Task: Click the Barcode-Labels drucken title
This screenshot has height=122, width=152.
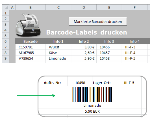Action: [x=86, y=32]
